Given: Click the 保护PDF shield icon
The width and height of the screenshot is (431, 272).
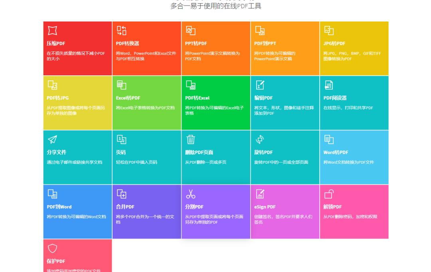Looking at the screenshot, I should pos(52,248).
